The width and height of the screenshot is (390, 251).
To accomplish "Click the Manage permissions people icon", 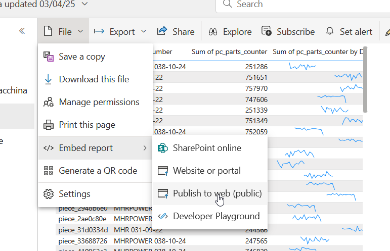I will click(49, 102).
